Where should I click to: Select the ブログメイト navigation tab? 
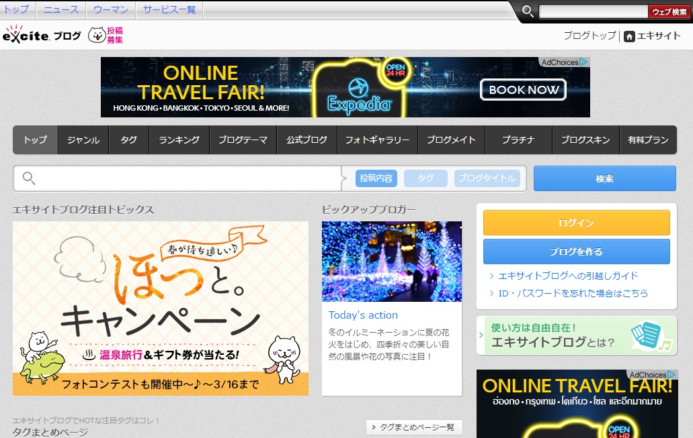[x=451, y=140]
